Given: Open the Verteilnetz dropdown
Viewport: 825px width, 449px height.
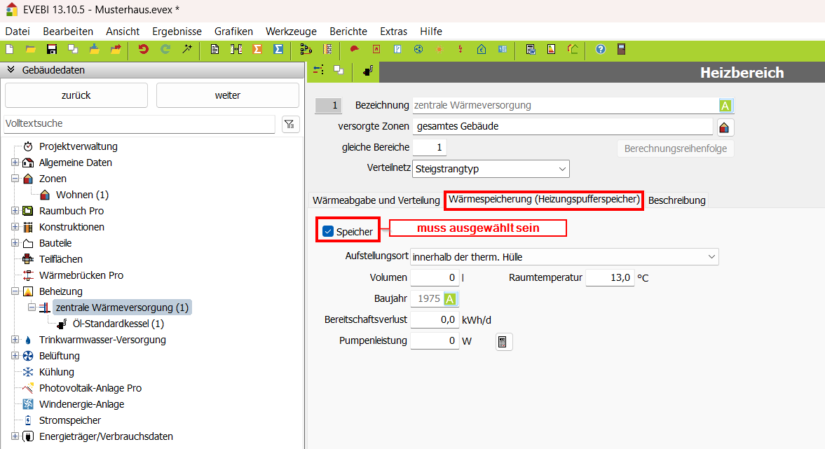Looking at the screenshot, I should (491, 169).
